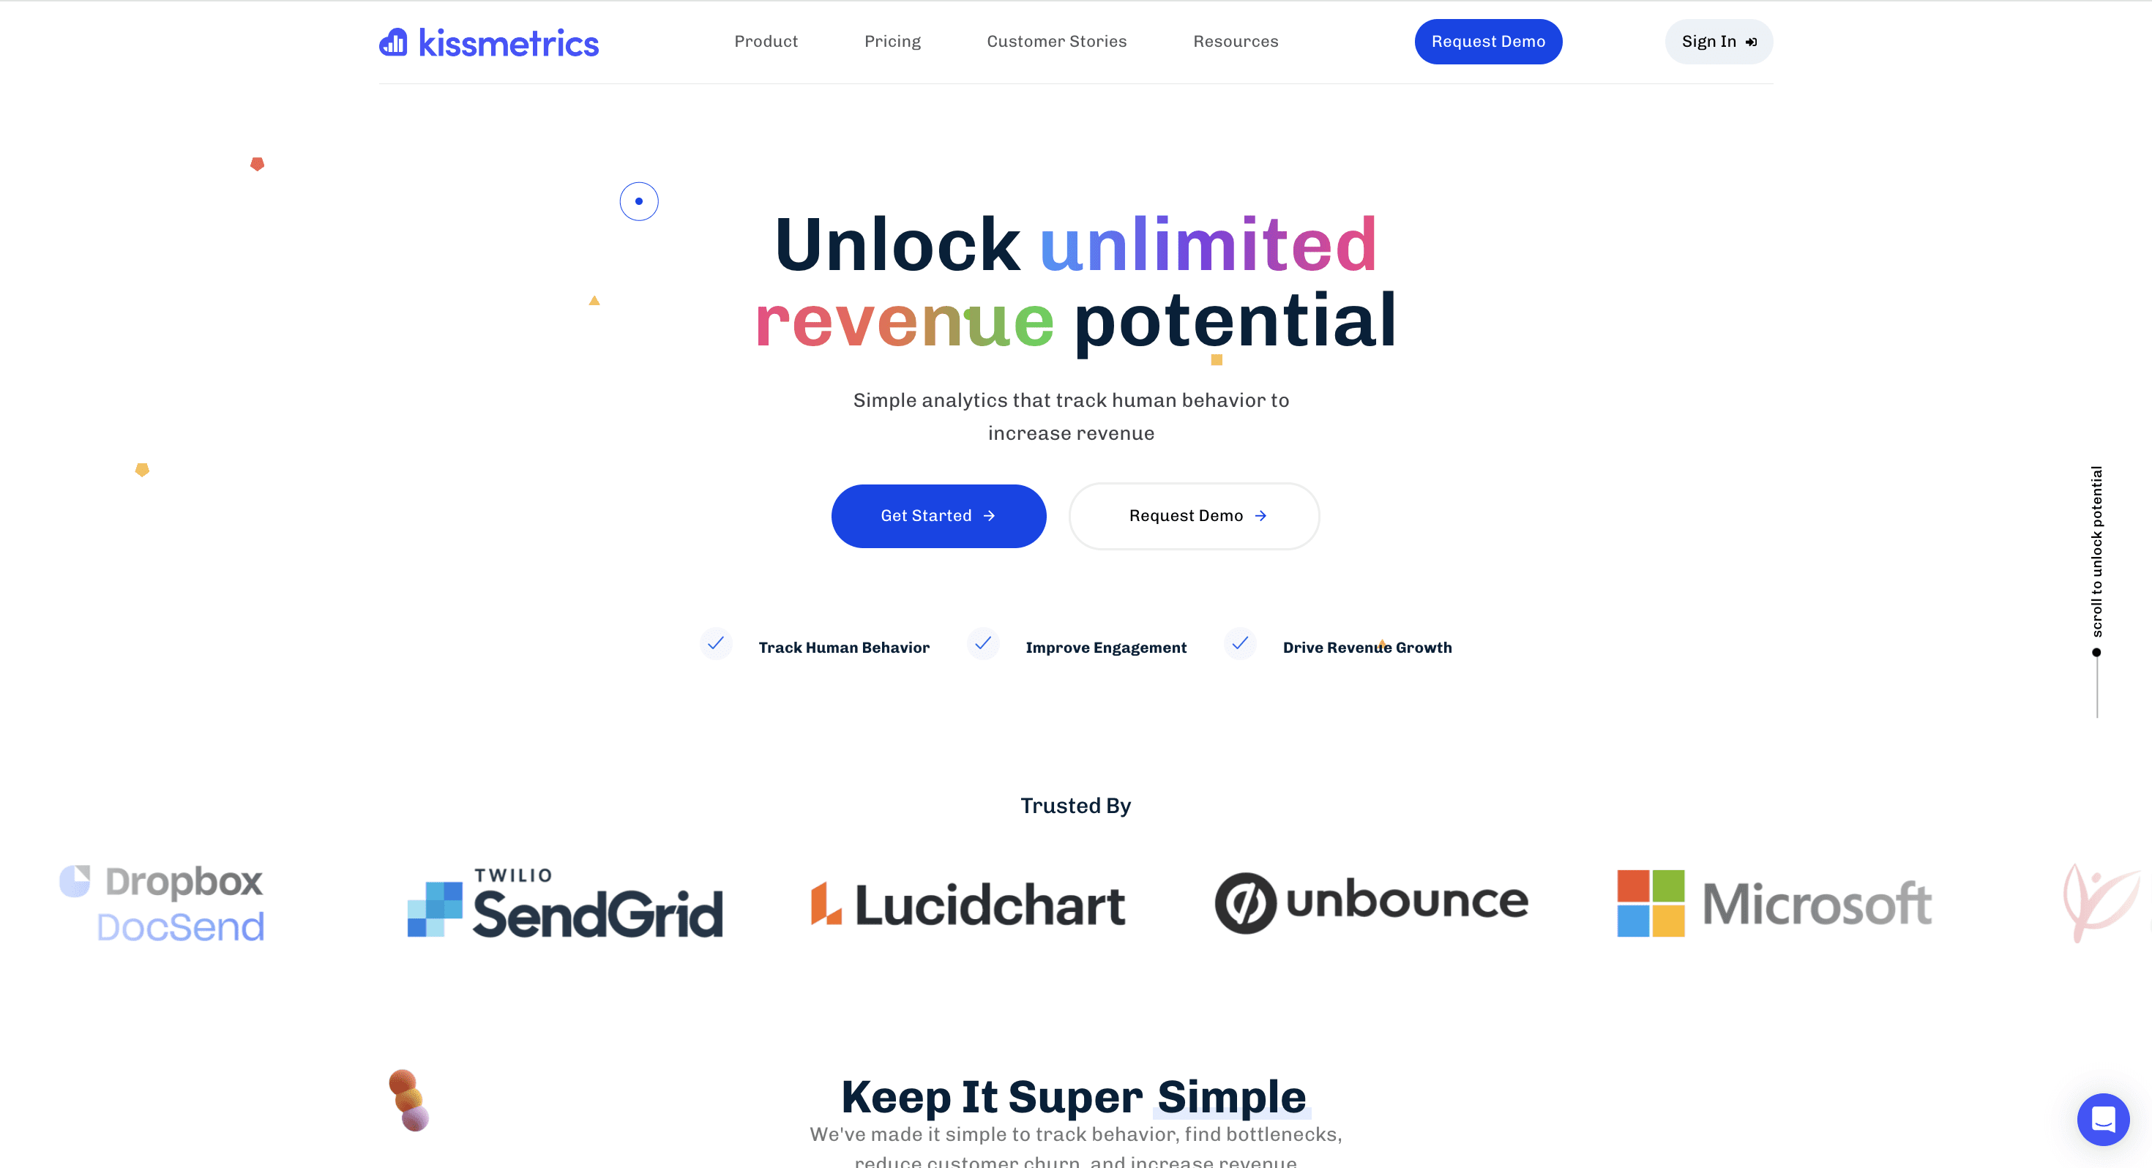Toggle the Drive Revenue Growth checkmark
Screen dimensions: 2152x1168
coord(1241,646)
